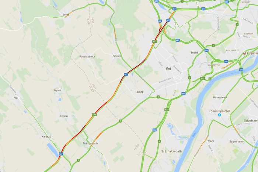This screenshot has height=172, width=258.
Task: Click the E71 shield east of Tordas
Action: (94, 115)
